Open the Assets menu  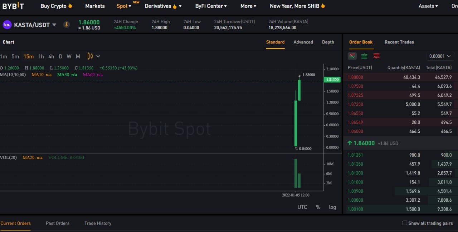click(x=428, y=6)
